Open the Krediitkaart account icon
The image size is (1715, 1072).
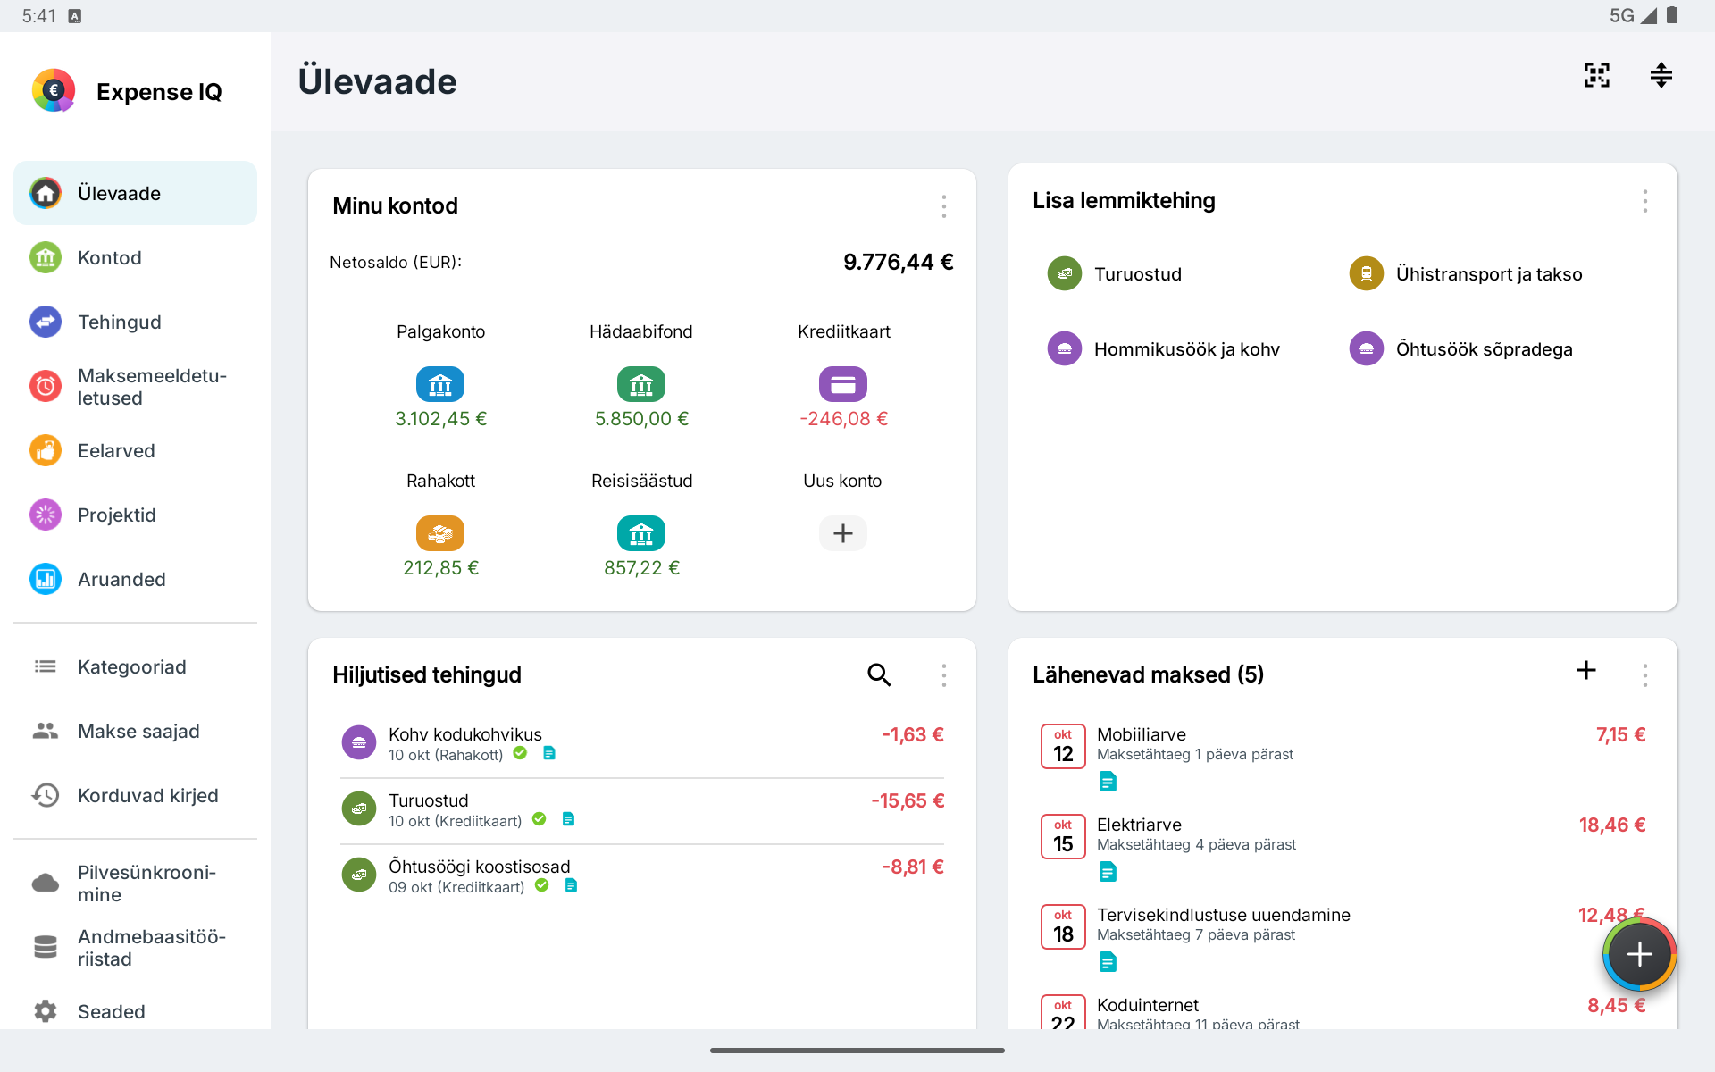coord(843,384)
